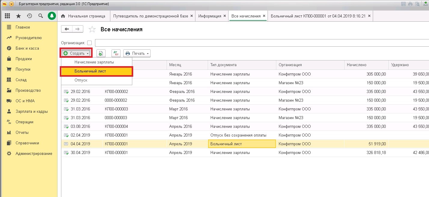Open the Печать dropdown menu

click(x=137, y=53)
